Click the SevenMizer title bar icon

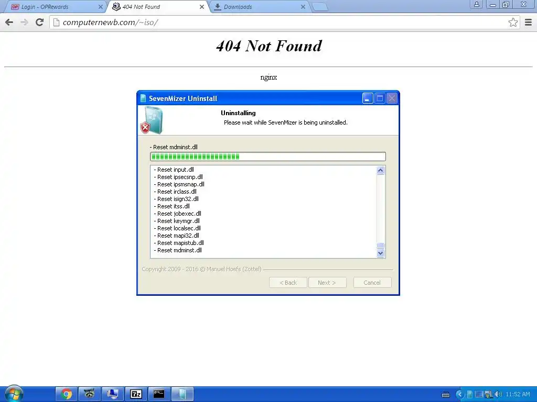143,98
